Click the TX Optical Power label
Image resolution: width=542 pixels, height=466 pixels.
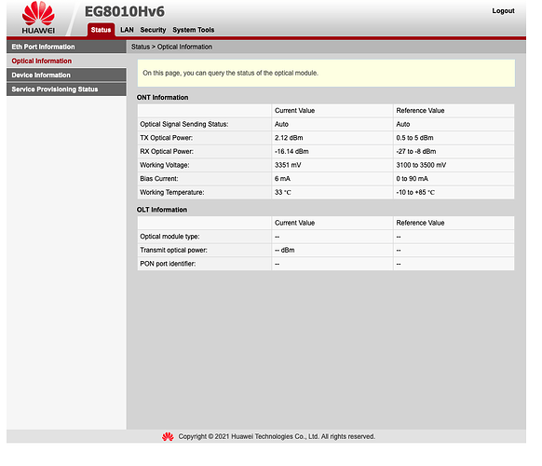tap(167, 138)
